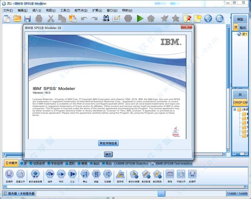Switch to the 字段选项 palette tab
This screenshot has width=251, height=199.
tap(55, 164)
